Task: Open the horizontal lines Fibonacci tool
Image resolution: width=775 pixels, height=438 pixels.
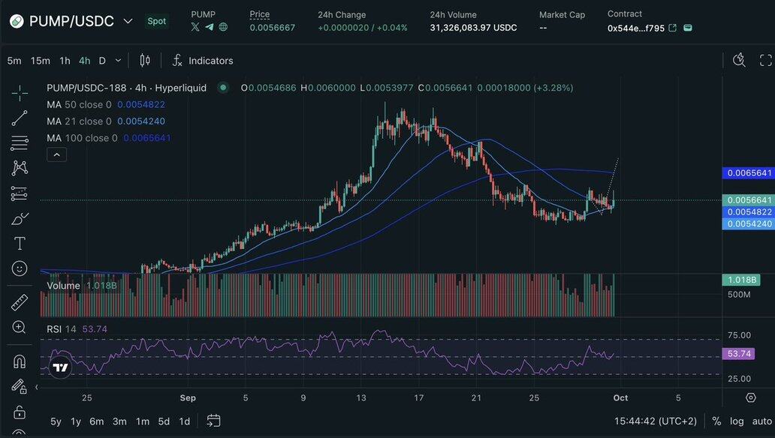Action: click(x=20, y=143)
